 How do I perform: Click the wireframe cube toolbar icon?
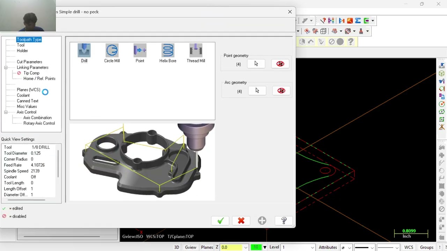(323, 31)
